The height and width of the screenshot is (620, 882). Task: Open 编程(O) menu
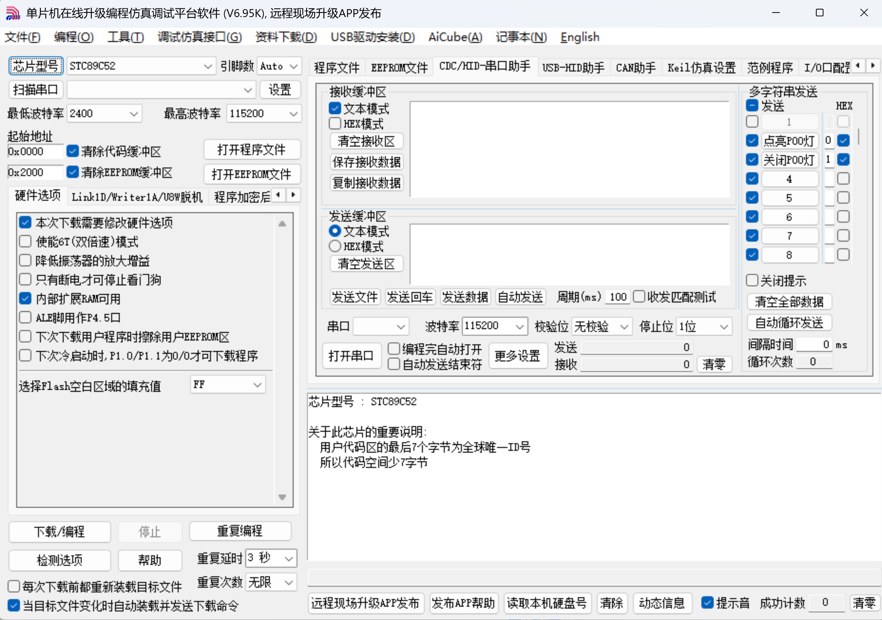(x=74, y=37)
